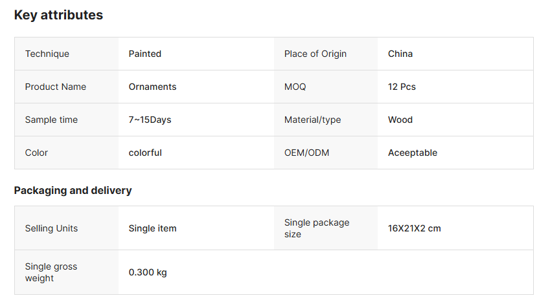Select the Ornaments value

(x=152, y=87)
